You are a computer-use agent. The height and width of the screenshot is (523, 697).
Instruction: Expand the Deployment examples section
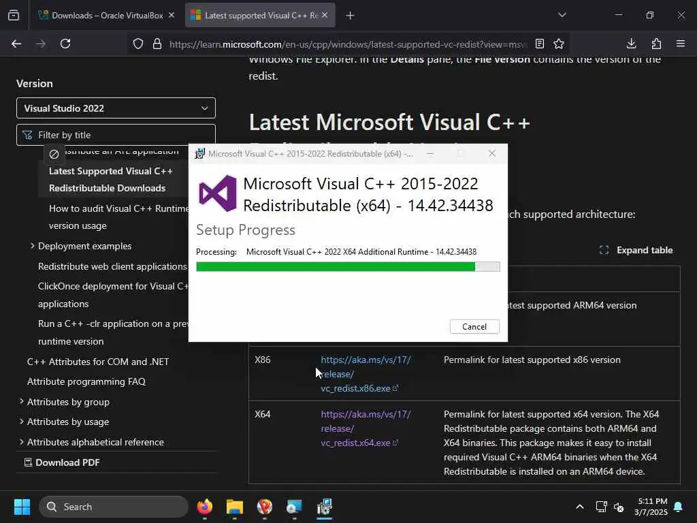click(x=84, y=246)
